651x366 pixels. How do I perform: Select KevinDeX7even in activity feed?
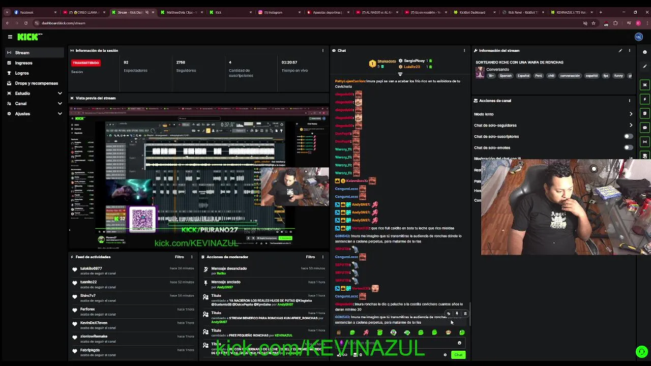pos(94,323)
